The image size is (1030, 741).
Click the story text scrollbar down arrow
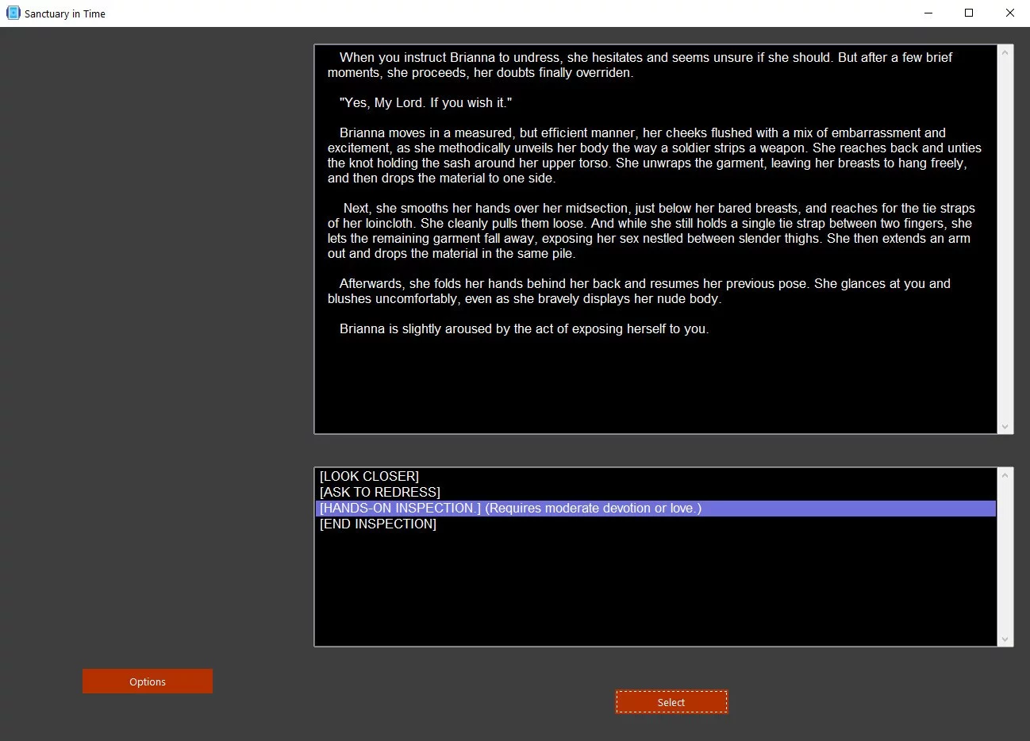click(1005, 427)
